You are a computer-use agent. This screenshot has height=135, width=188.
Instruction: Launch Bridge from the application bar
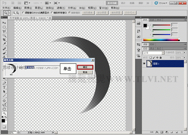tap(13, 3)
